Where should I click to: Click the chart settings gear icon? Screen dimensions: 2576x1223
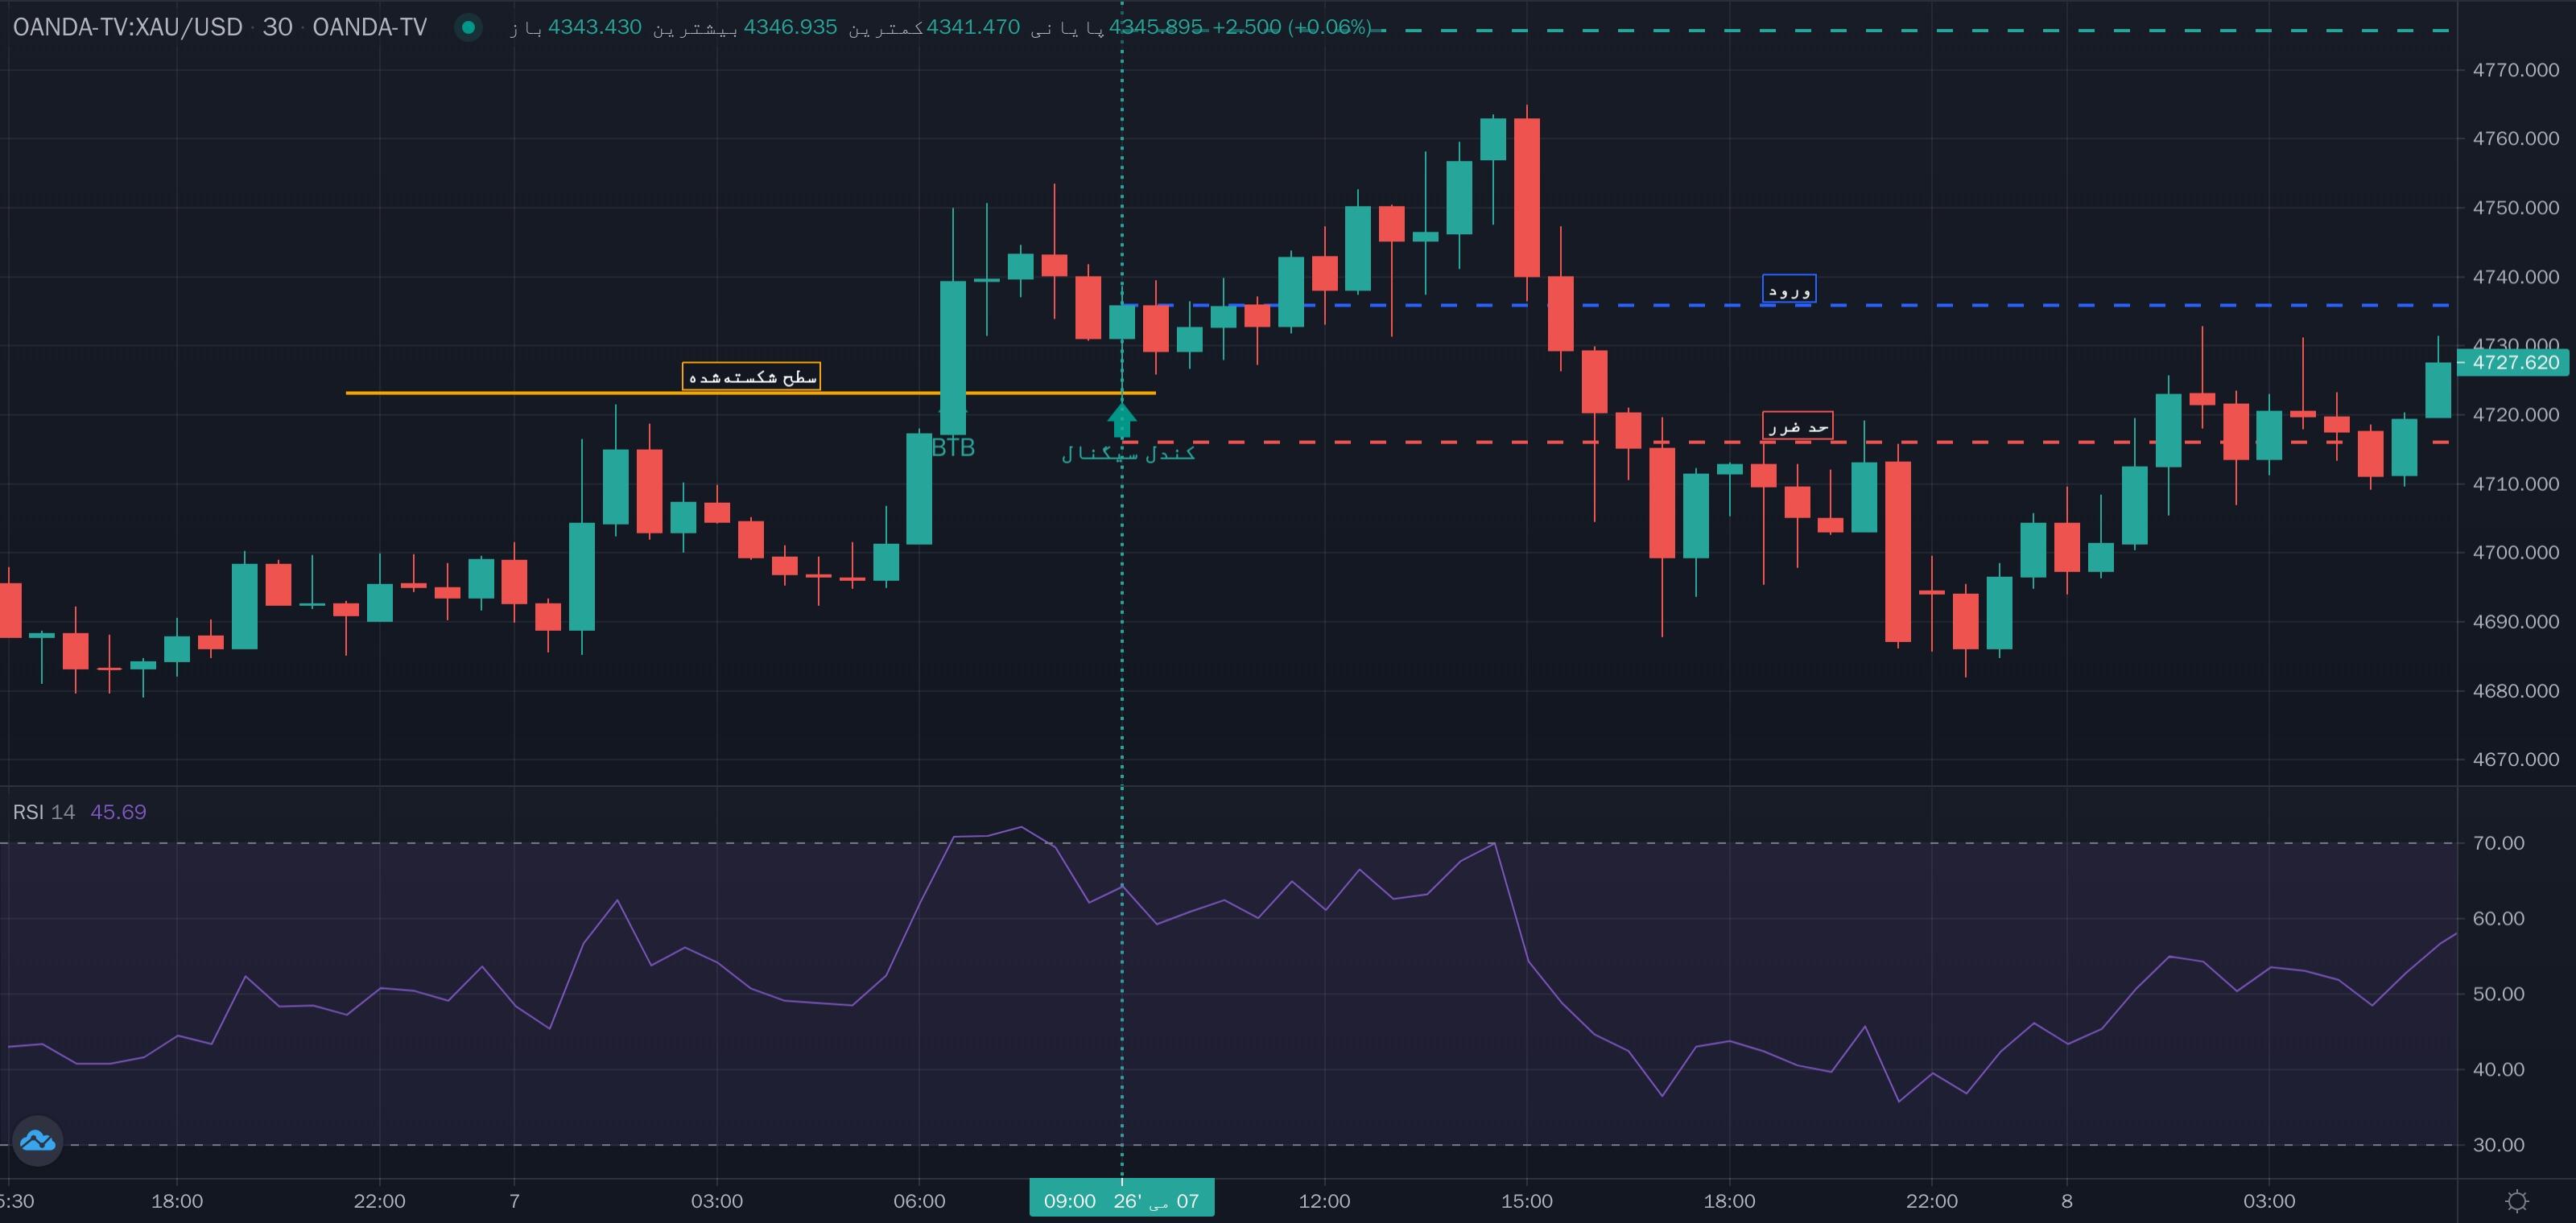click(x=2517, y=1201)
